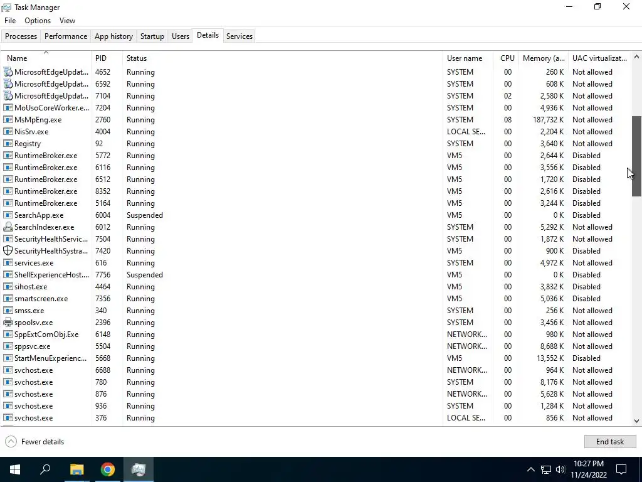Open taskbar Search
Viewport: 642px width, 482px height.
click(x=45, y=469)
